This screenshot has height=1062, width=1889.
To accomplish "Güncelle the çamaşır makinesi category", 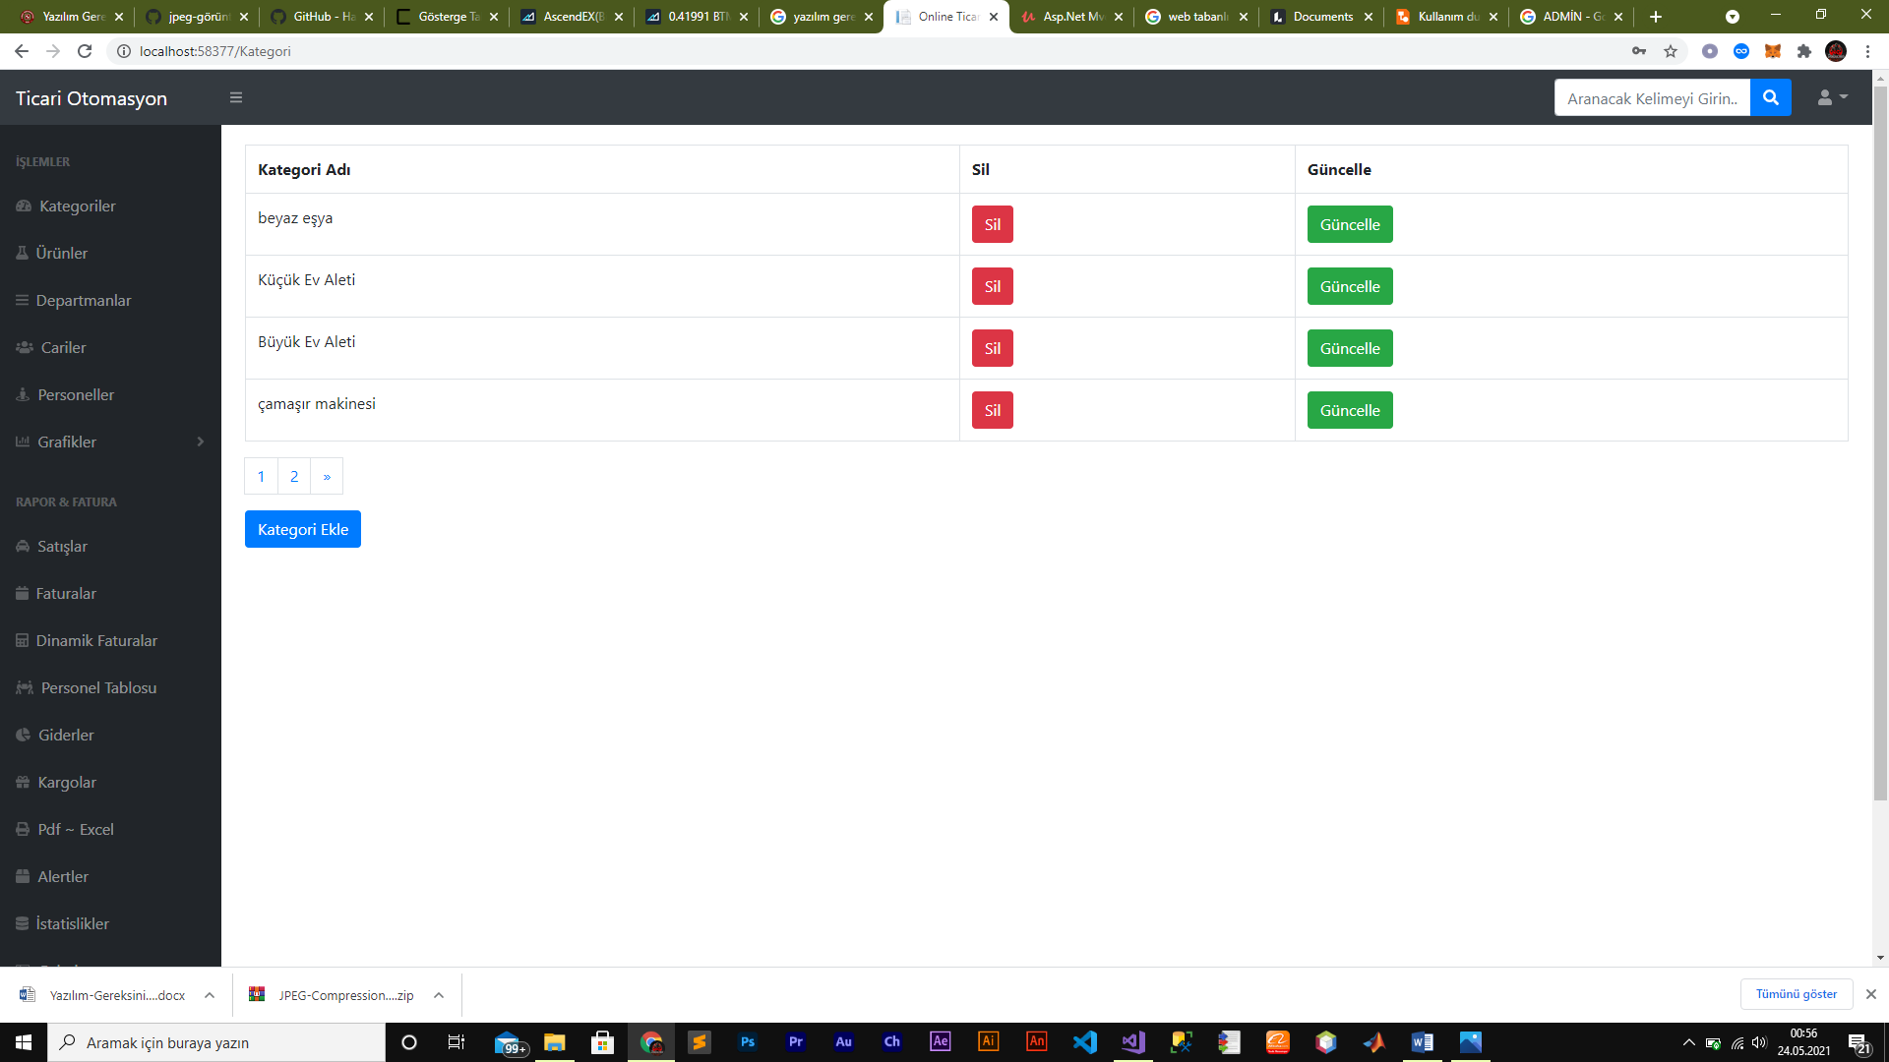I will [1349, 410].
